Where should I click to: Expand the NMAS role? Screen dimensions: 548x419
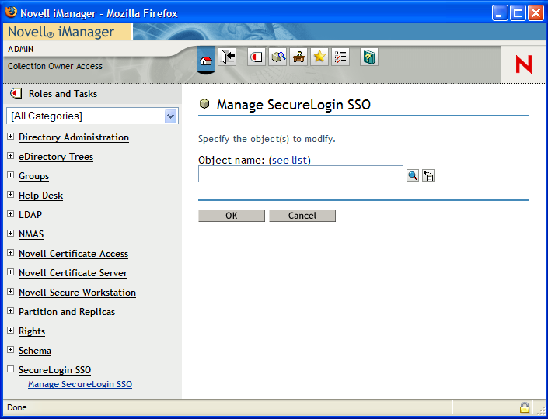tap(11, 233)
